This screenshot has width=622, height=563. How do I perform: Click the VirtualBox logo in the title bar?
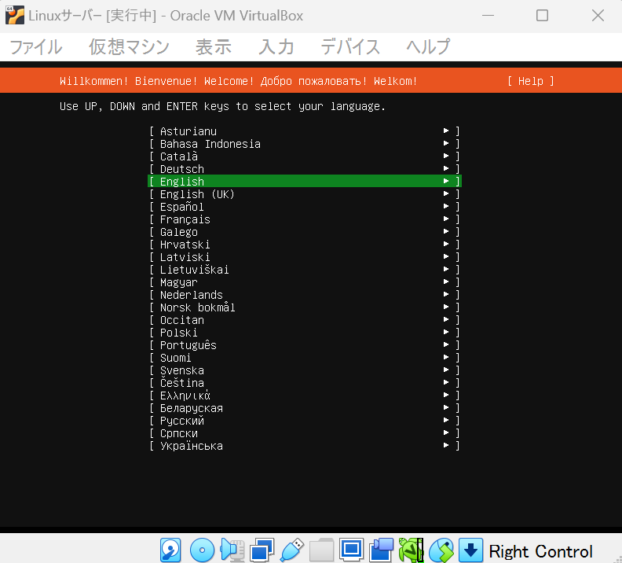(15, 16)
